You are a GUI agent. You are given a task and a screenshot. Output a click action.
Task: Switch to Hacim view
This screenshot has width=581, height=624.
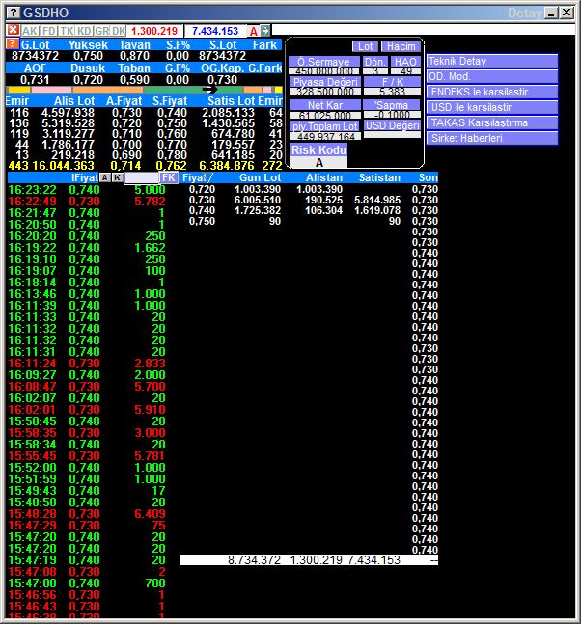coord(401,46)
